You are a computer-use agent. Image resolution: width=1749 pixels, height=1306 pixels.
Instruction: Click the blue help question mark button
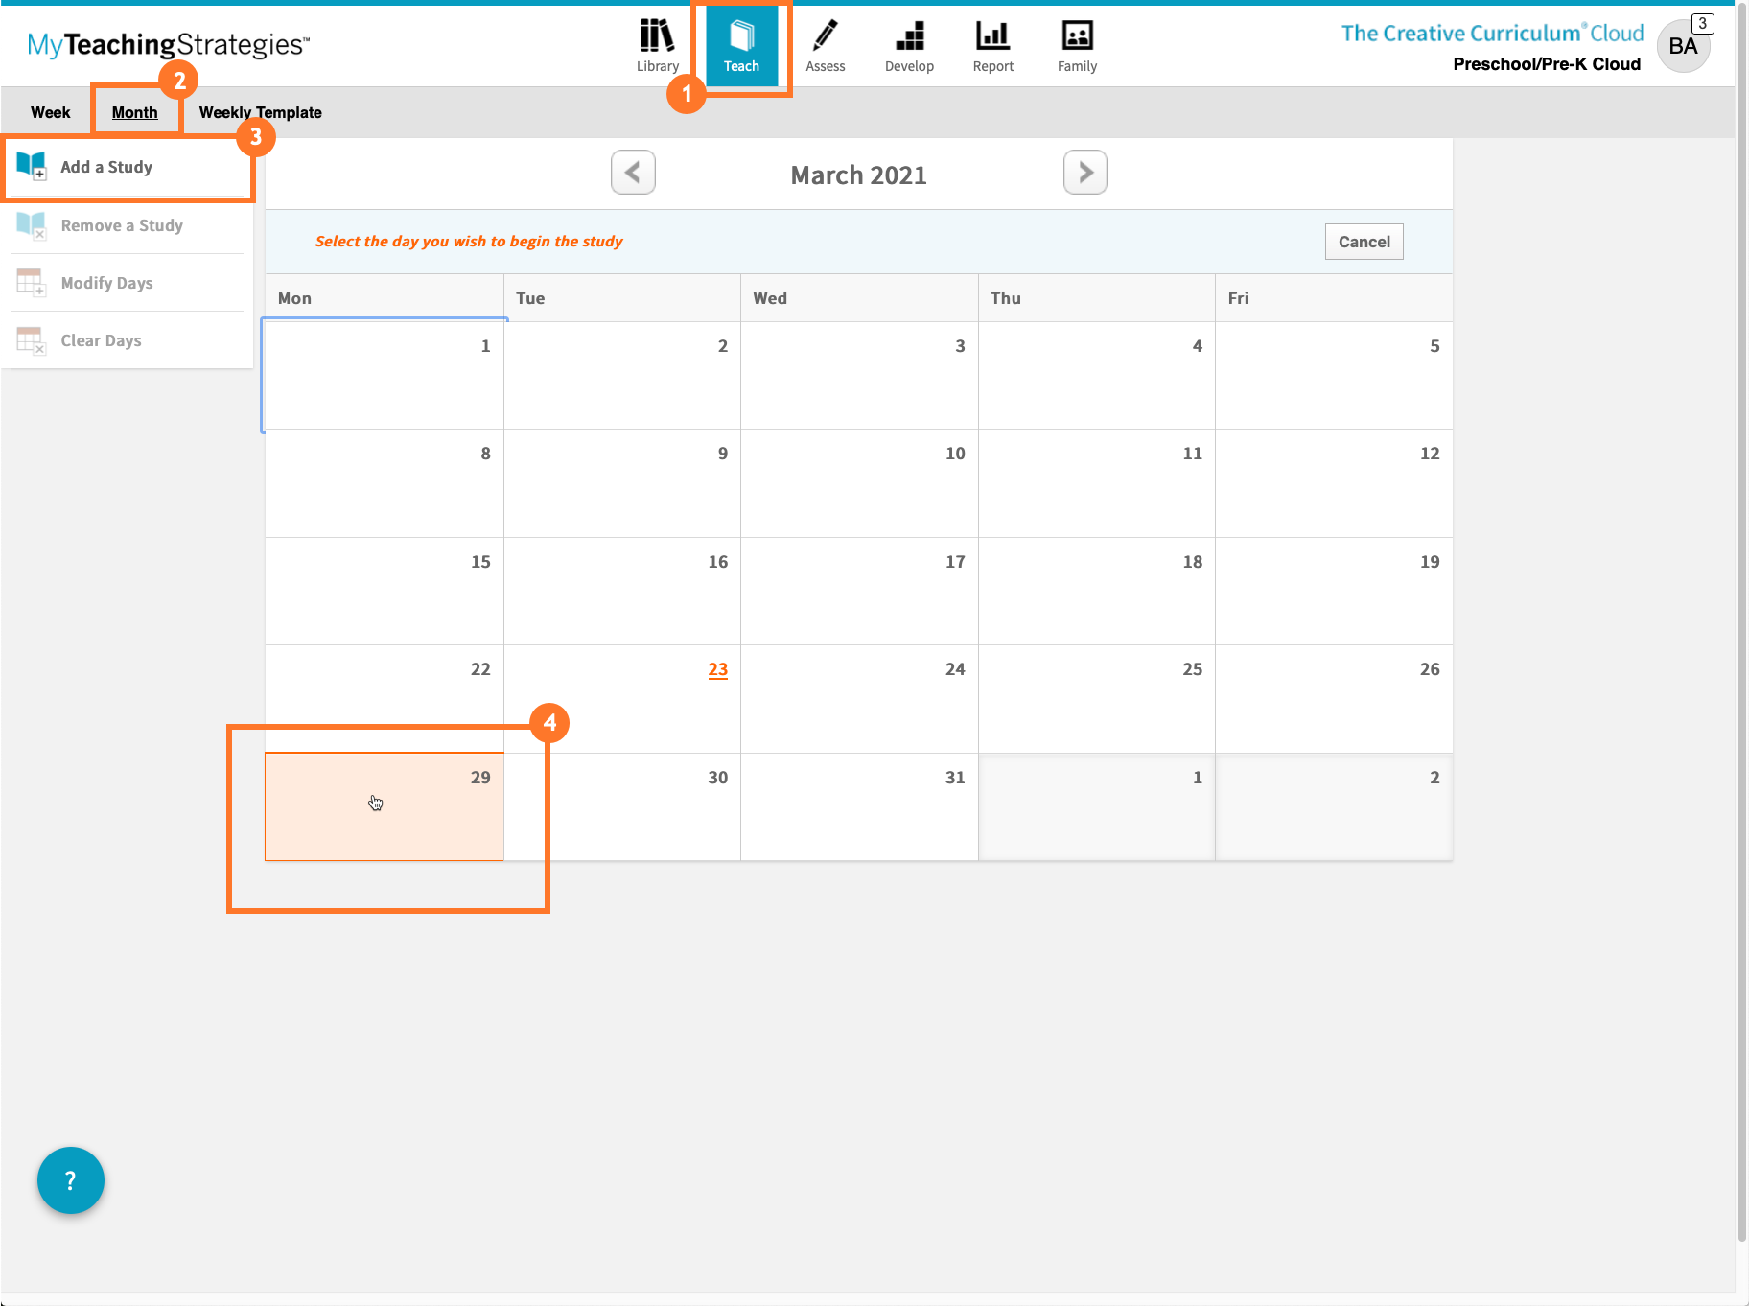pyautogui.click(x=71, y=1180)
